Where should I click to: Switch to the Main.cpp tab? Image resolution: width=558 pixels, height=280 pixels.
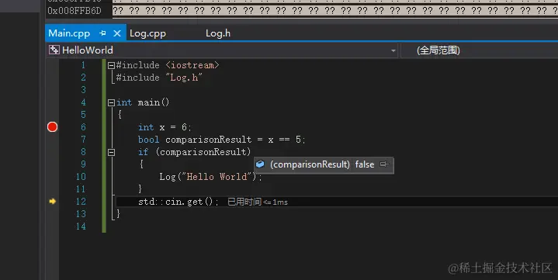(69, 33)
